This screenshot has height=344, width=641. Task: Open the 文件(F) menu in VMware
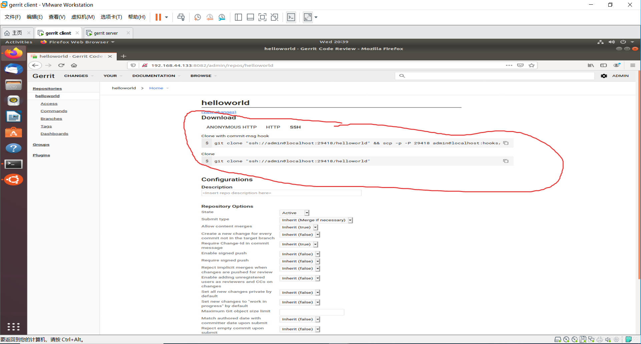pyautogui.click(x=13, y=17)
